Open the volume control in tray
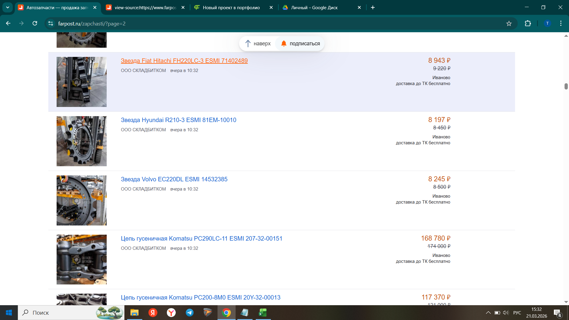Viewport: 569px width, 320px height. coord(506,313)
